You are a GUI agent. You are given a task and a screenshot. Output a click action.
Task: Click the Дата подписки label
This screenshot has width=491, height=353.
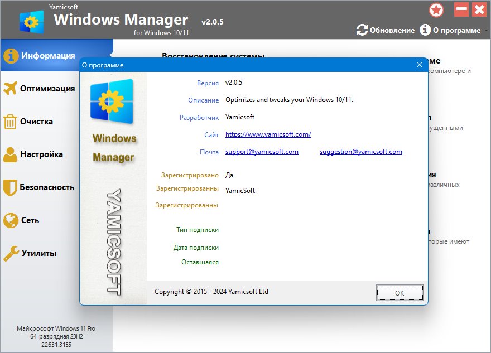pyautogui.click(x=196, y=248)
